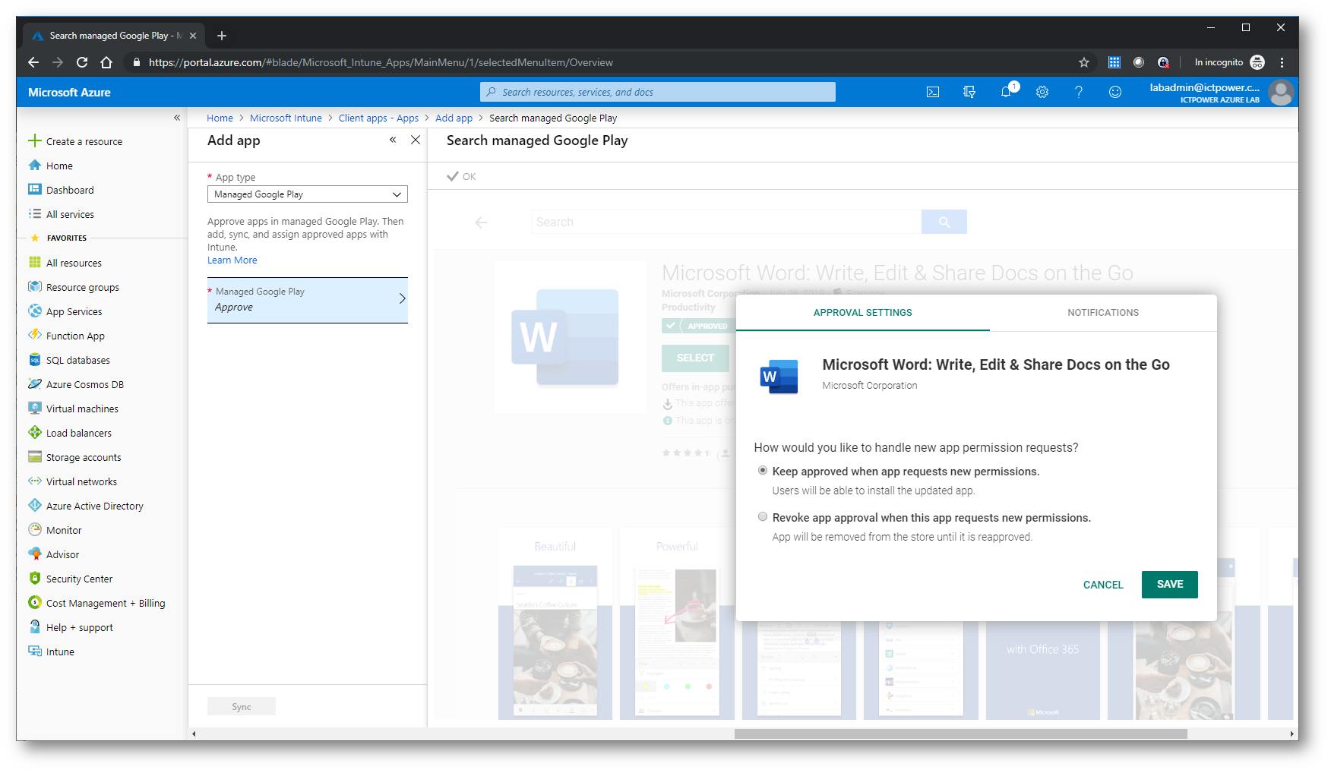Viewport: 1331px width, 773px height.
Task: Open SQL databases in sidebar
Action: coord(77,360)
